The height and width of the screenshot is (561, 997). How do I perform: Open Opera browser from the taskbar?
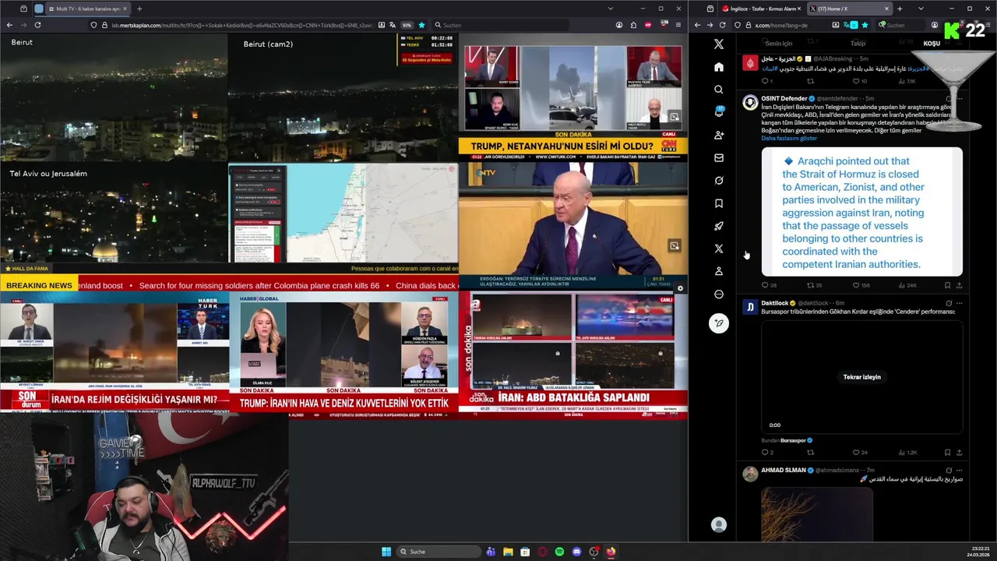[x=542, y=552]
